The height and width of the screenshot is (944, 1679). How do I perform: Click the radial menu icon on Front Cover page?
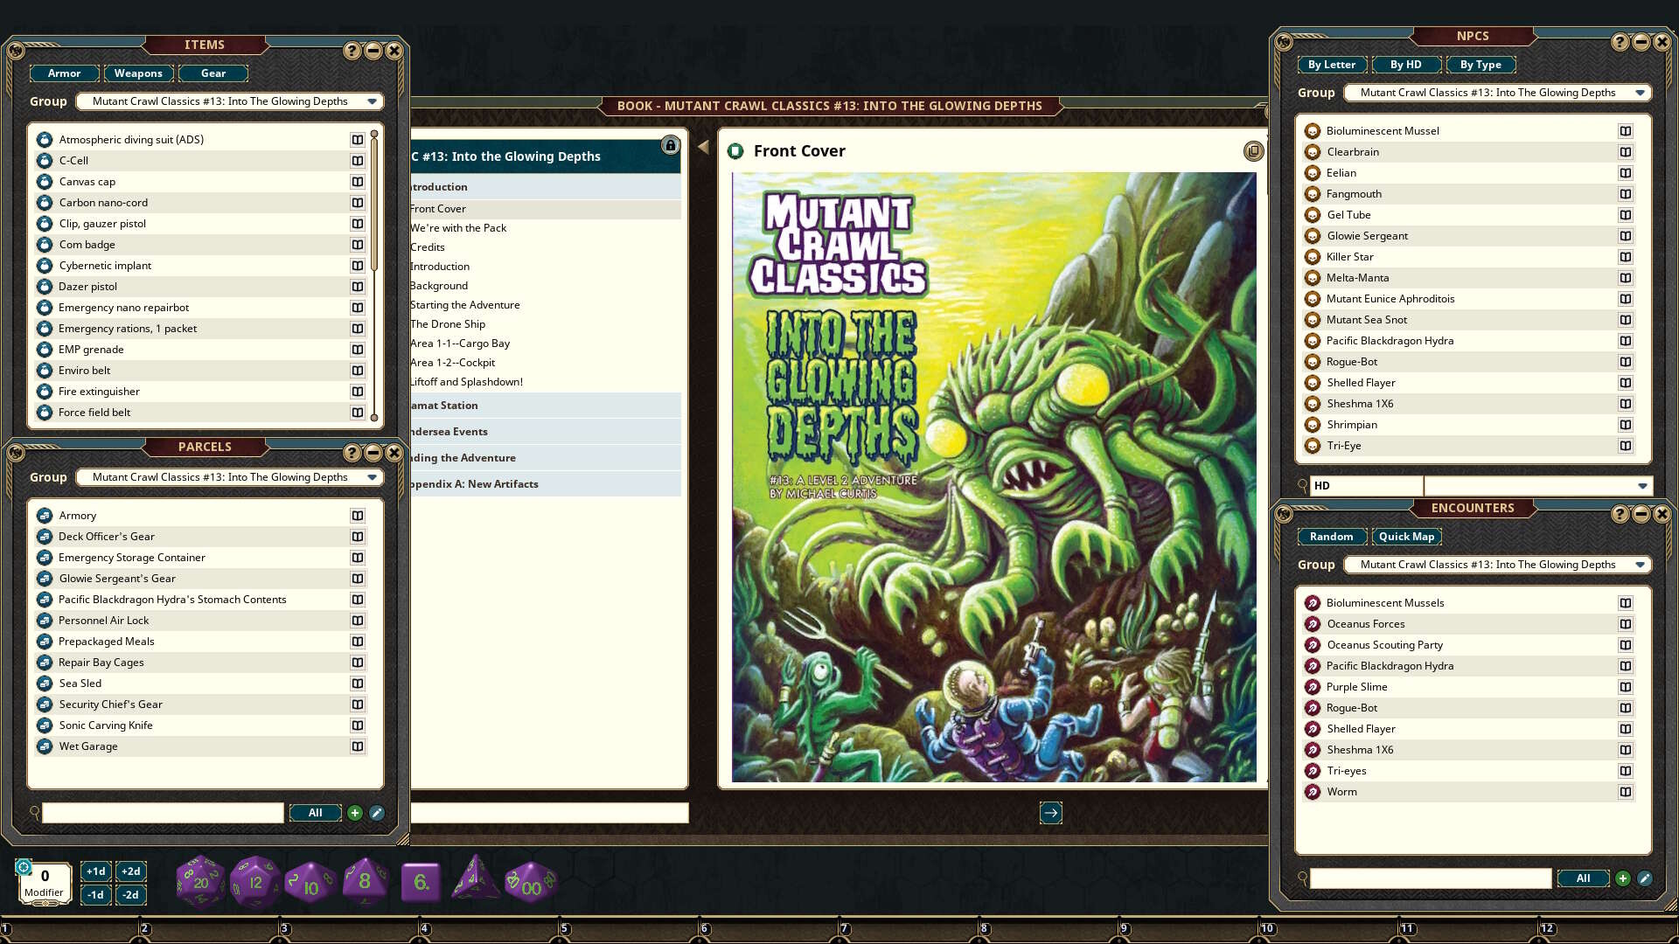[x=1254, y=150]
